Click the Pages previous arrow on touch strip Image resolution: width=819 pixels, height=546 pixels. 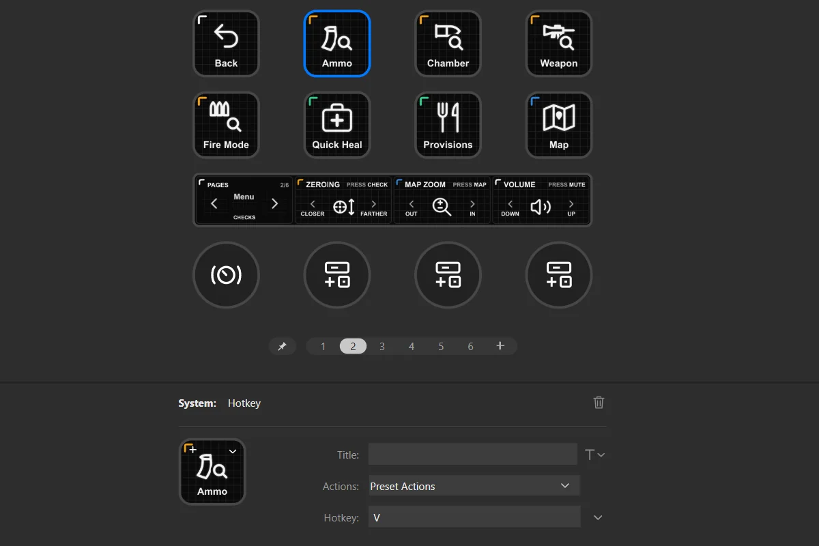pyautogui.click(x=214, y=203)
